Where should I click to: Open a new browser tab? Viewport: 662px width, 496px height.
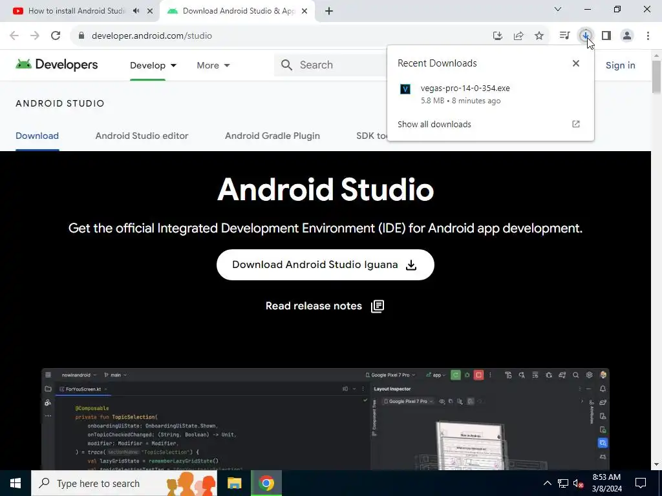(x=329, y=11)
